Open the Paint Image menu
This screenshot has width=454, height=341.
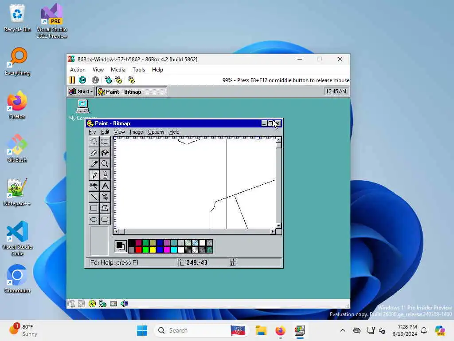[137, 132]
